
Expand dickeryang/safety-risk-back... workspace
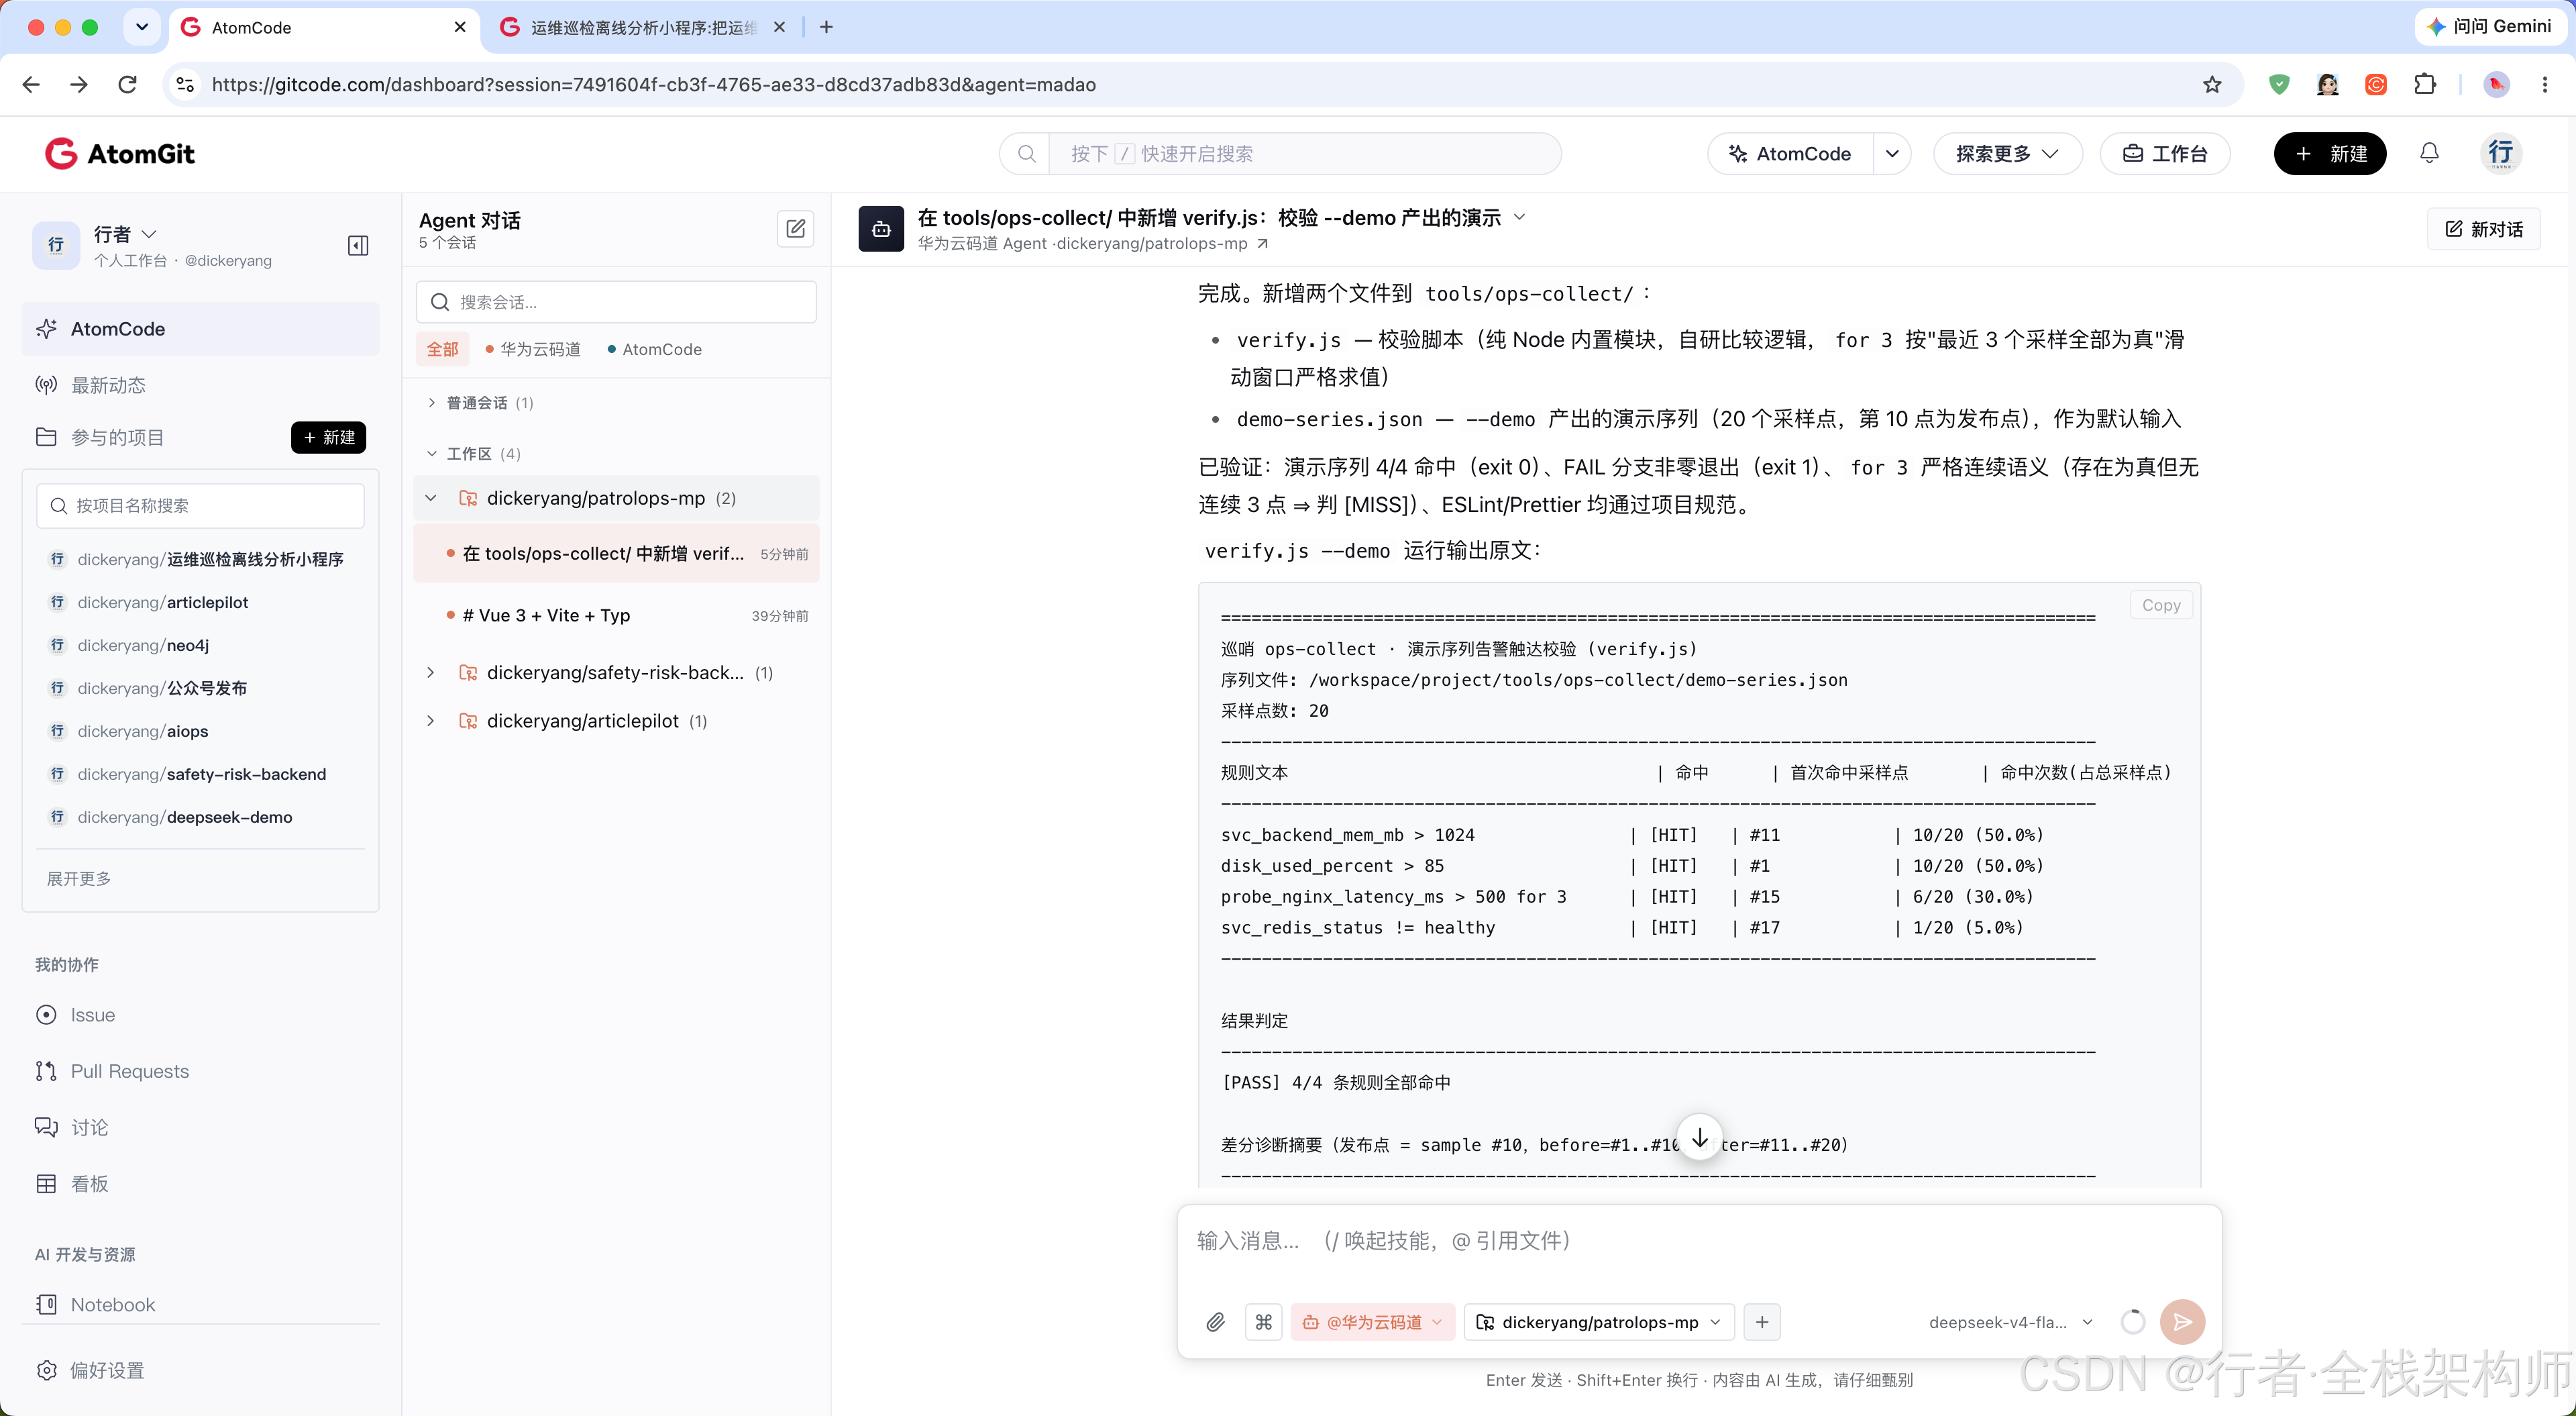click(431, 672)
